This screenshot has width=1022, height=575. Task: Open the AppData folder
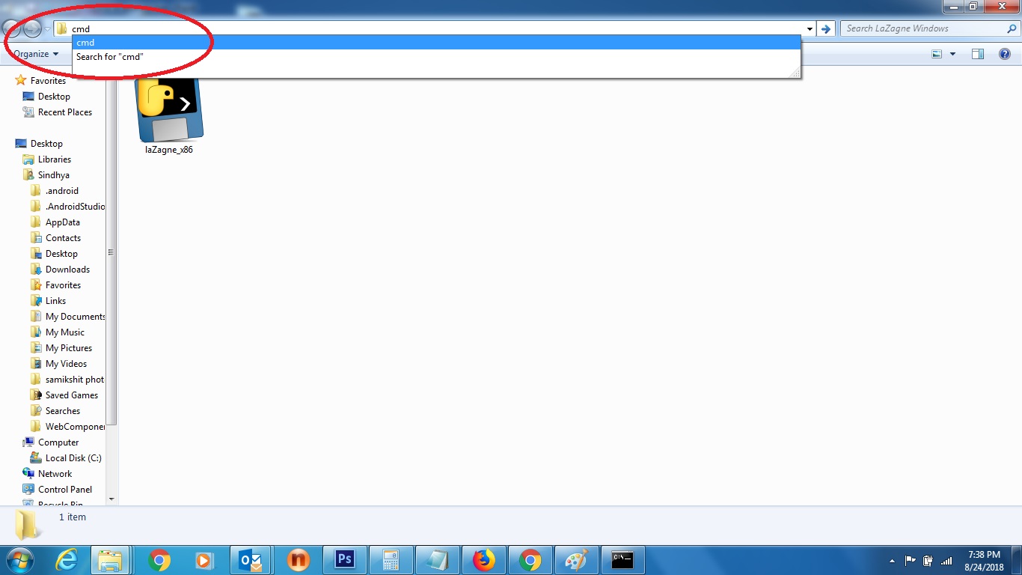[x=62, y=222]
